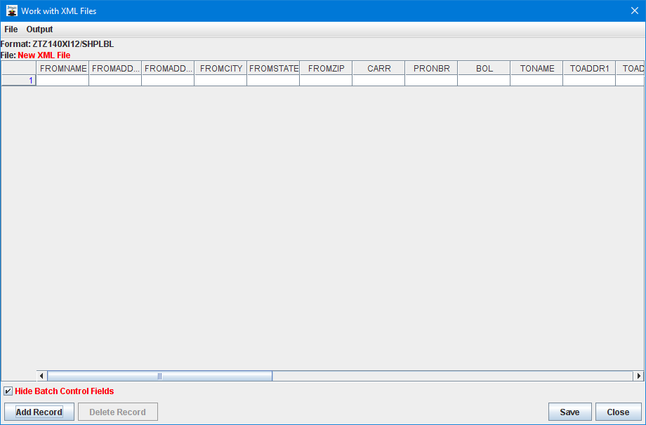Click the left scroll arrow of horizontal scrollbar

point(42,376)
